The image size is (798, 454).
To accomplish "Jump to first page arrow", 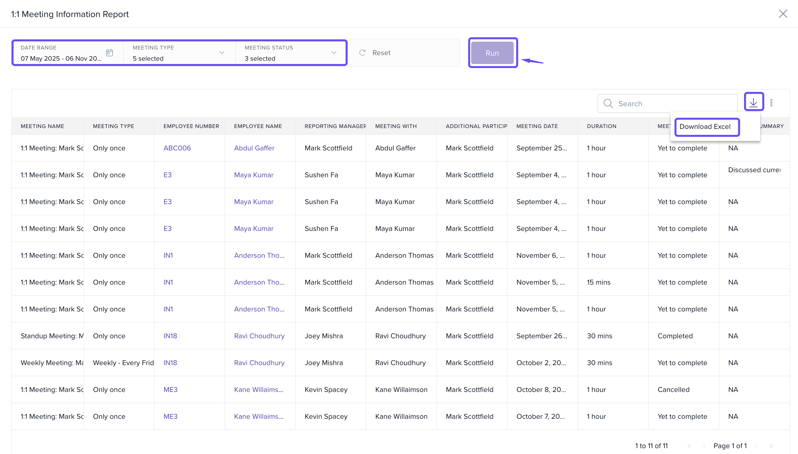I will click(x=689, y=446).
